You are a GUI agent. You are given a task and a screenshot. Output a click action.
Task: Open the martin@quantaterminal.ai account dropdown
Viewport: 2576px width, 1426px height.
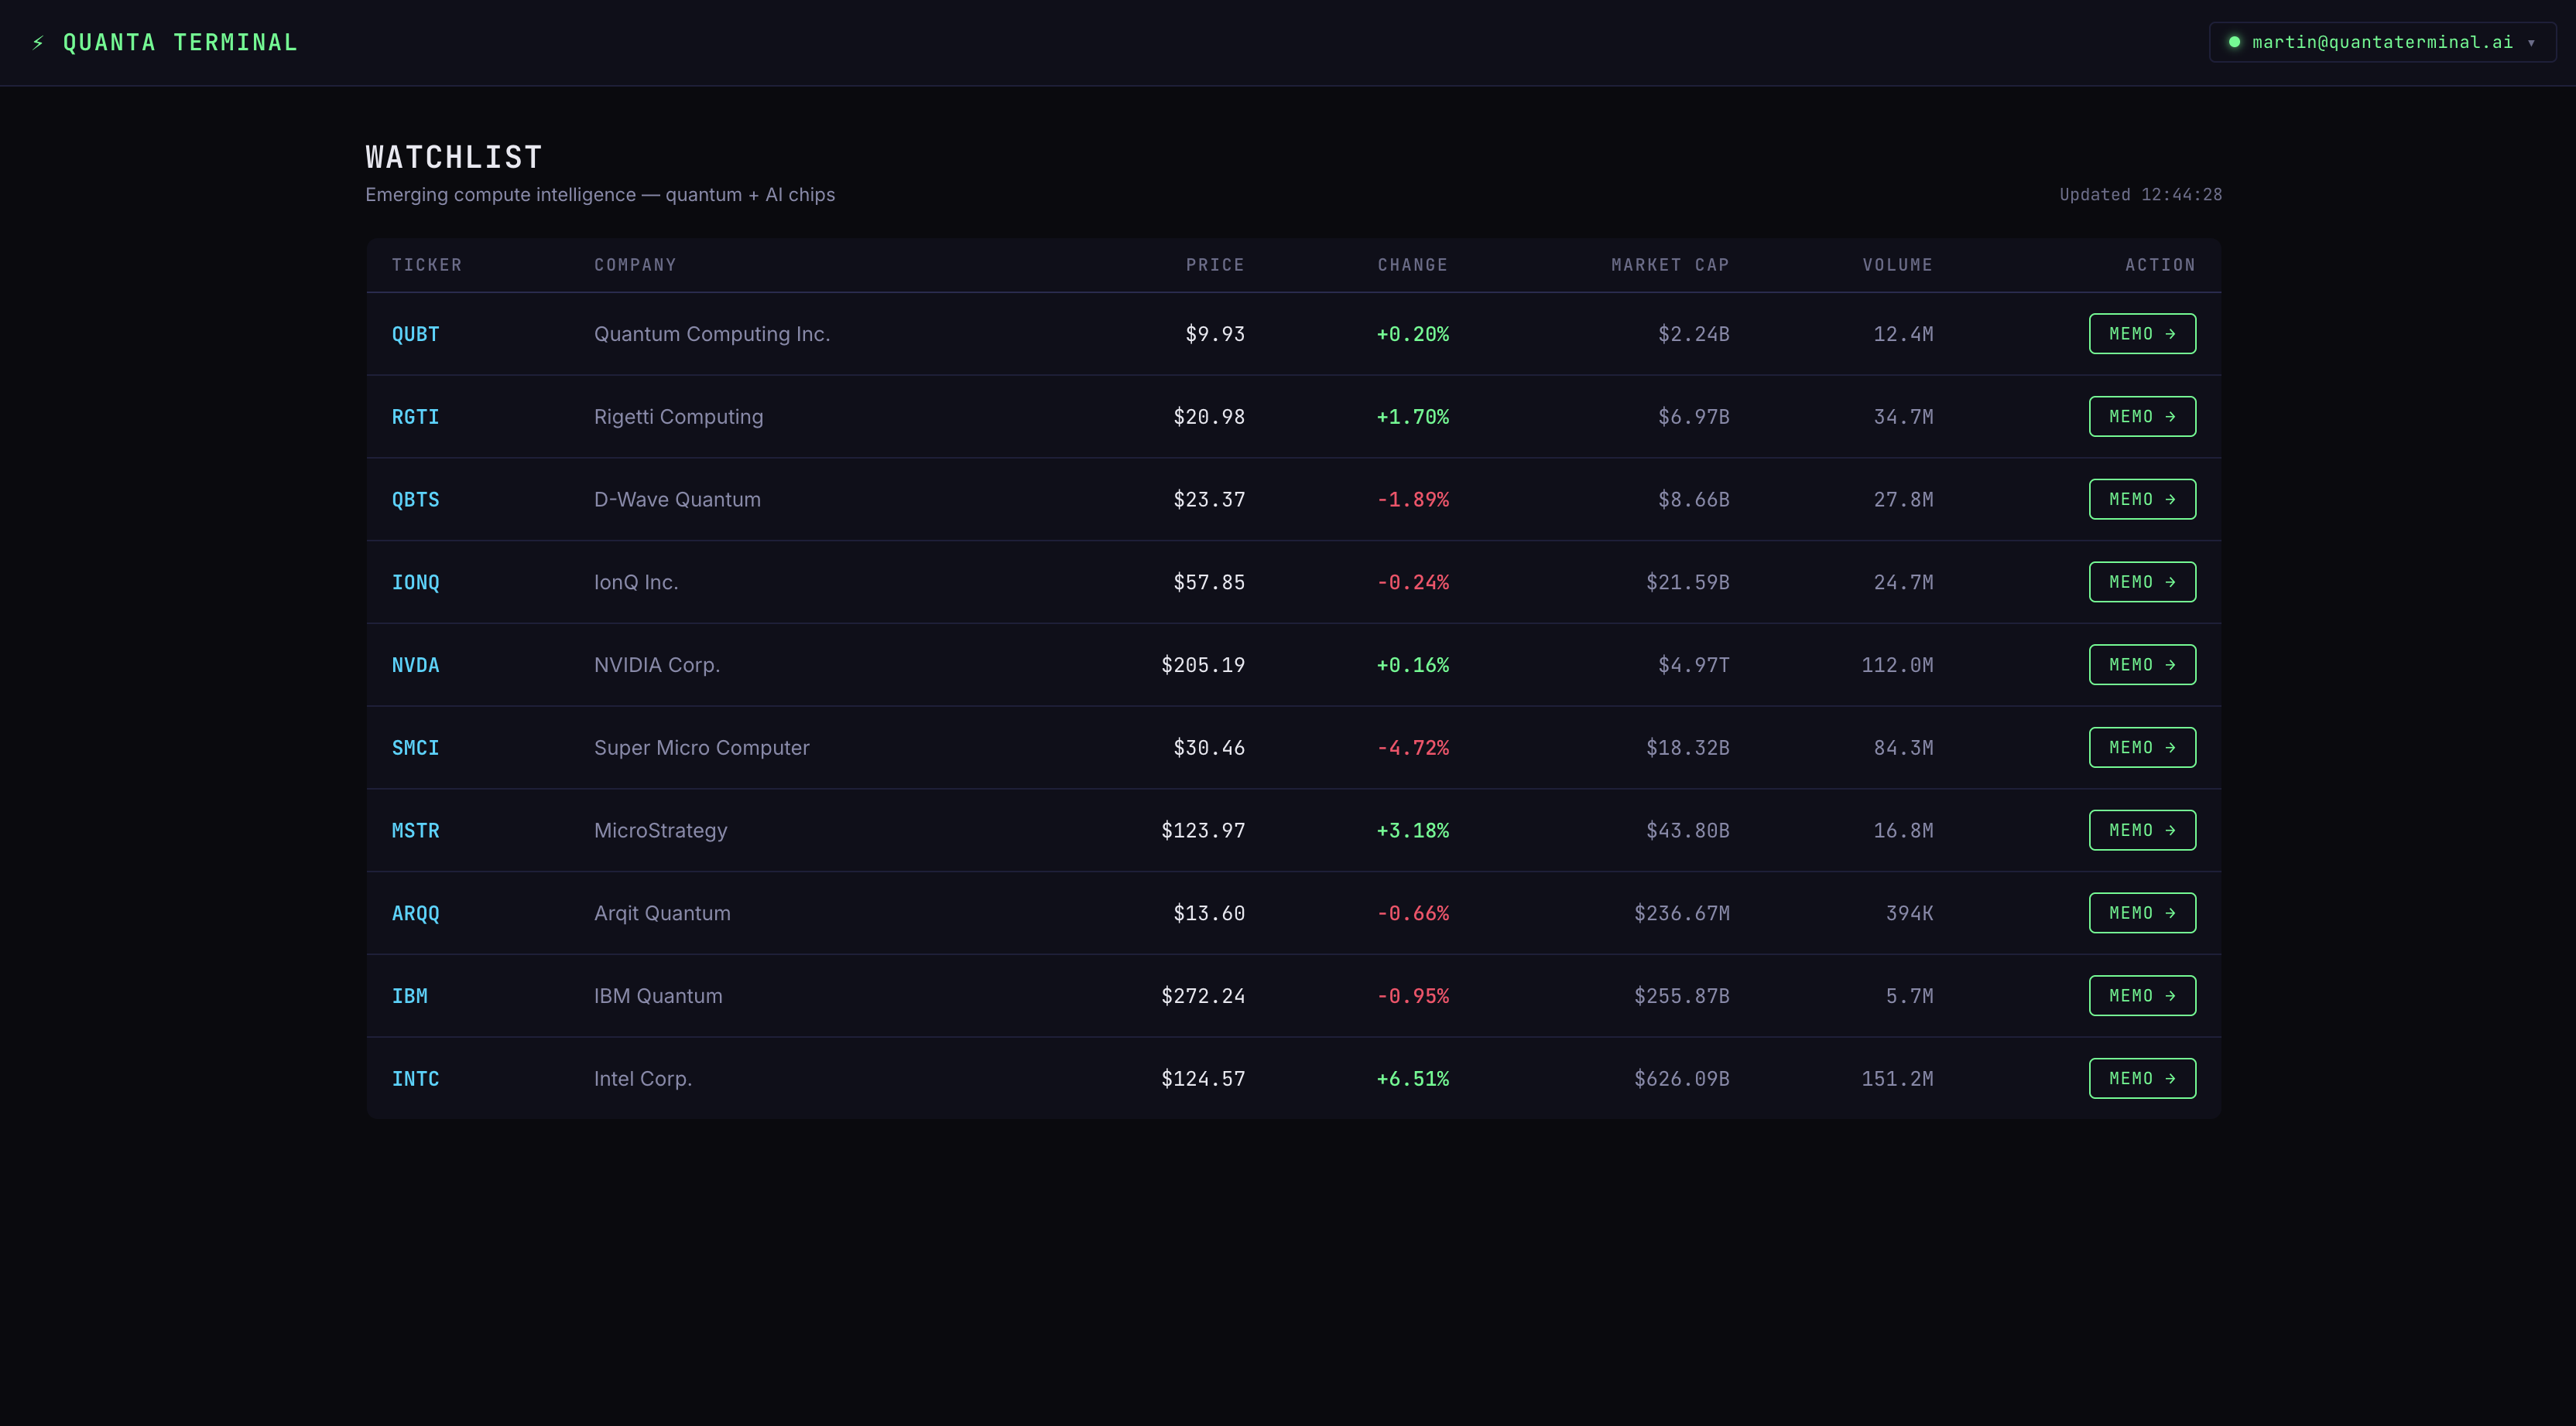click(2382, 42)
